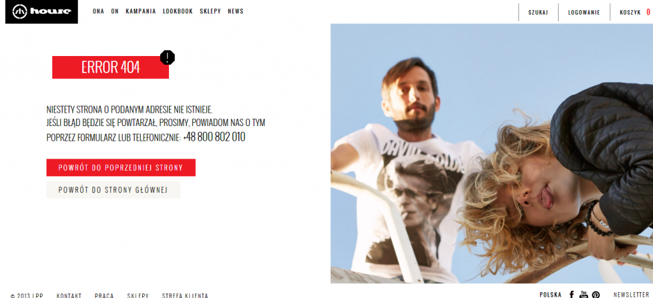This screenshot has width=653, height=298.
Task: Select Sklepy in the top navigation
Action: click(210, 11)
